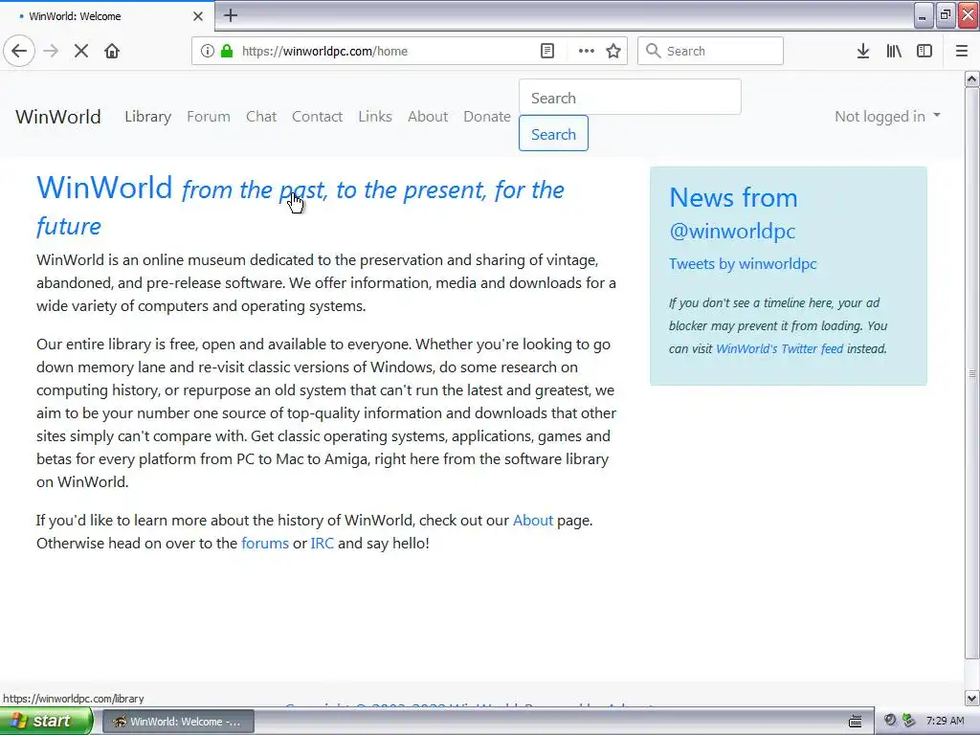
Task: Bookmark this page with the star icon
Action: pos(613,51)
